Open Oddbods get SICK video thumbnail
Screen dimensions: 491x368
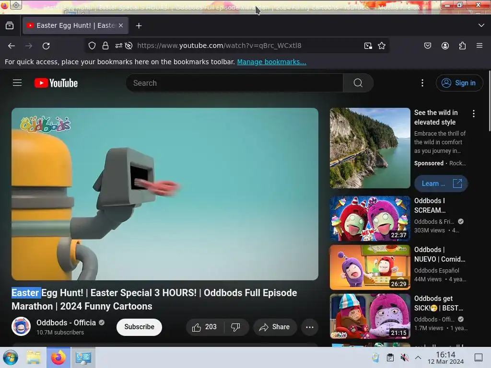pyautogui.click(x=370, y=316)
